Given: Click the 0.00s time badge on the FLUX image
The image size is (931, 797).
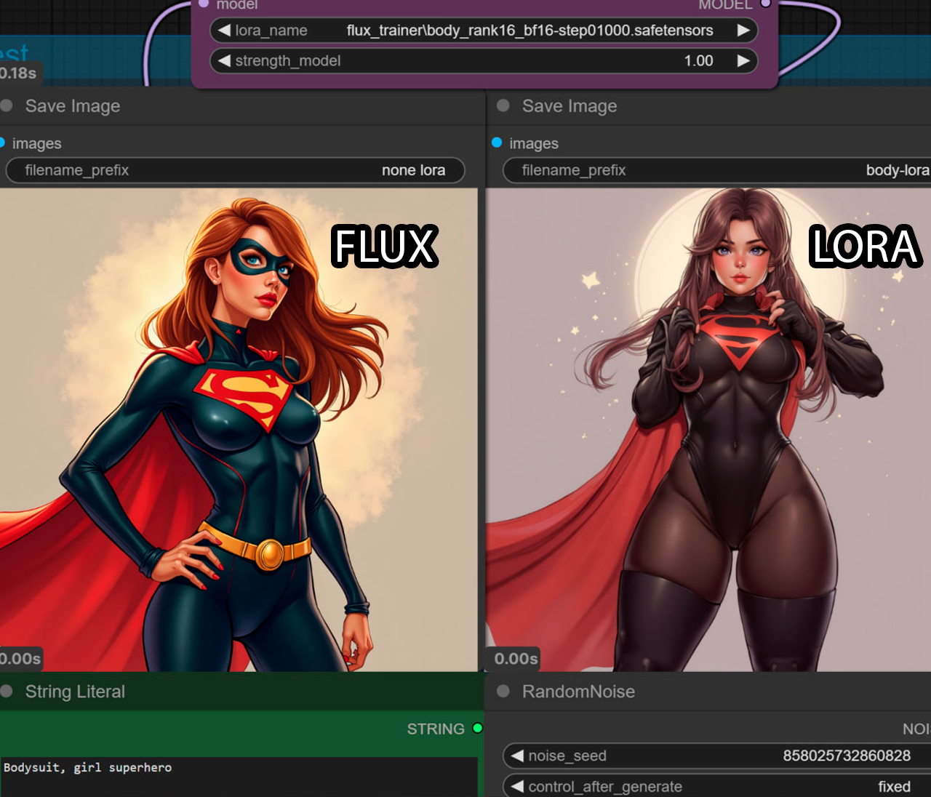Looking at the screenshot, I should click(20, 659).
